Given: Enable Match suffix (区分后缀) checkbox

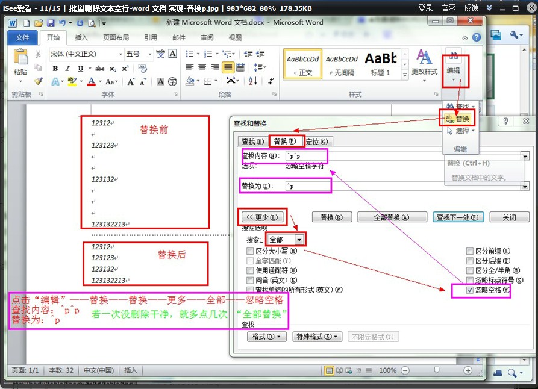Looking at the screenshot, I should [470, 261].
